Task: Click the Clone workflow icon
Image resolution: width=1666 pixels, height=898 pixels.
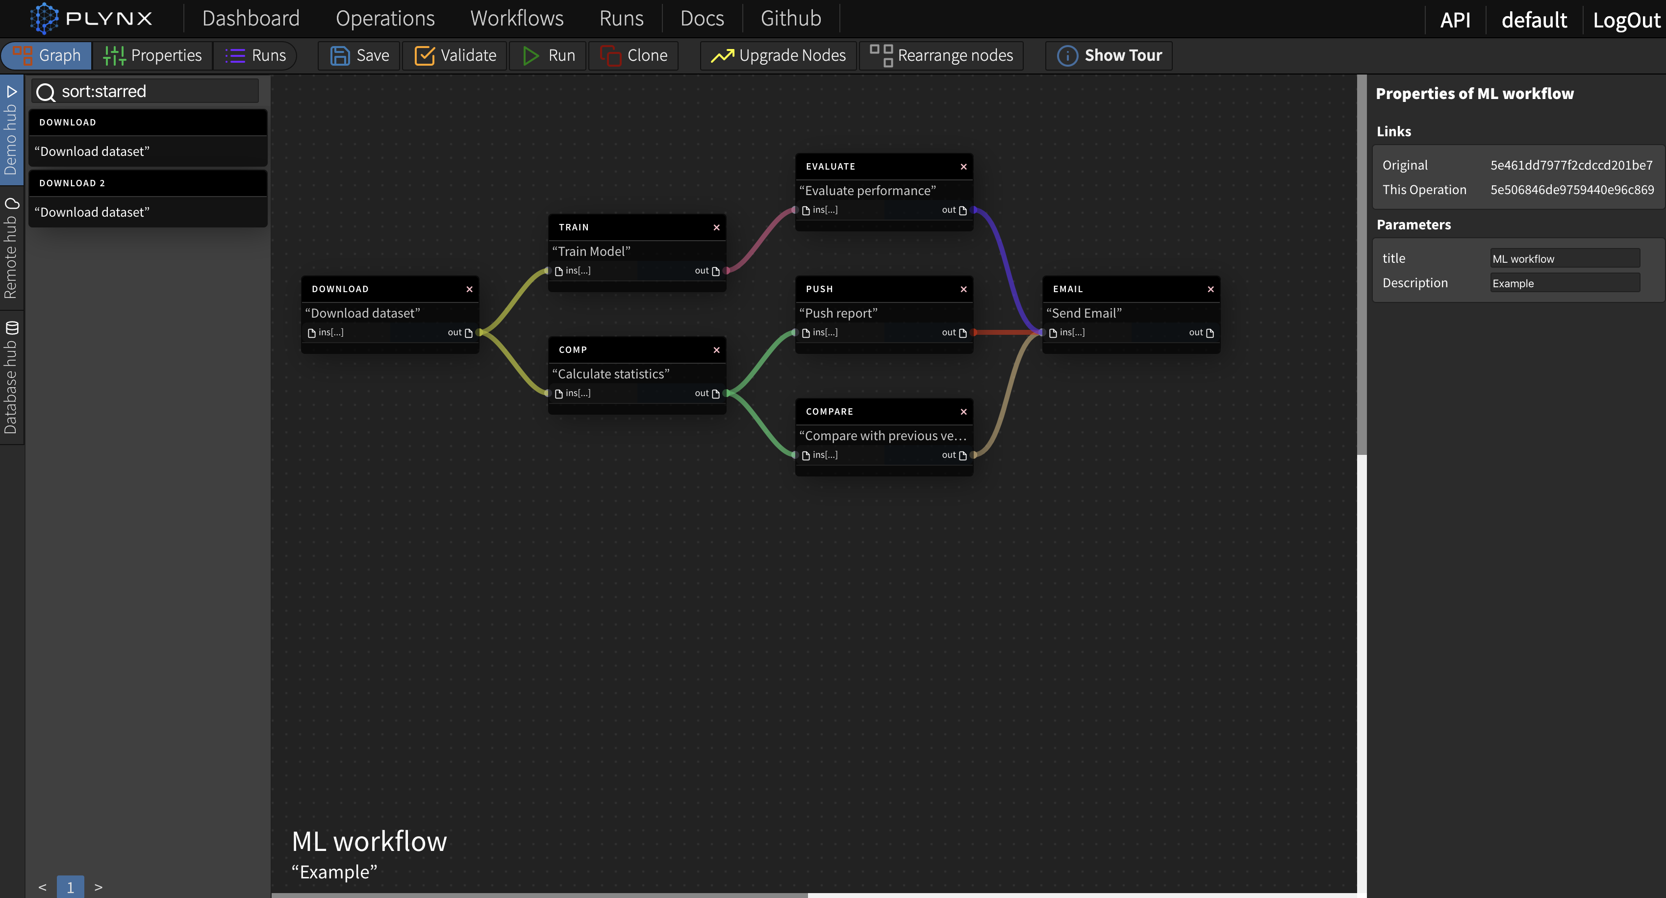Action: [x=610, y=55]
